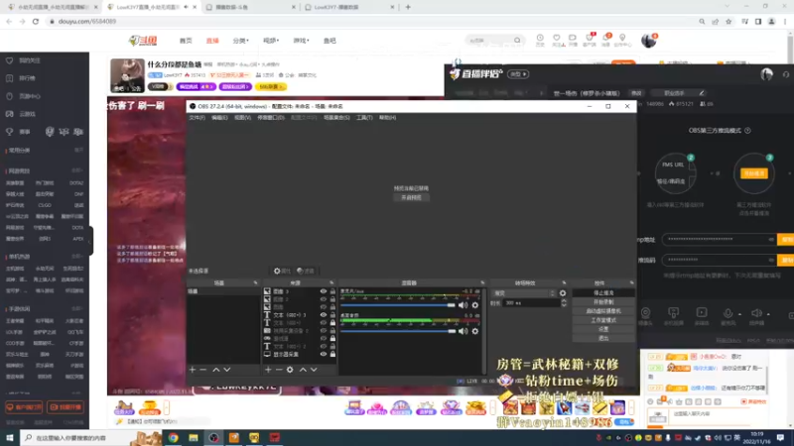
Task: Toggle visibility of the 显示器采集 source
Action: click(324, 354)
